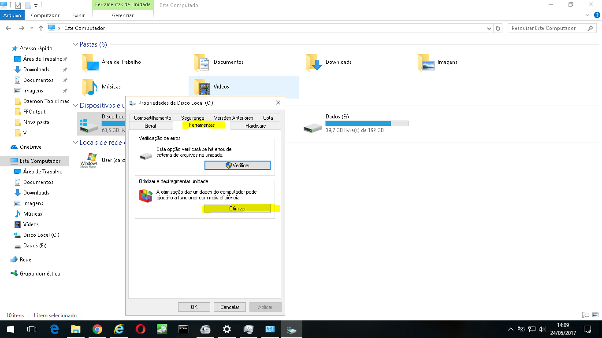This screenshot has height=338, width=602.
Task: Switch to large icons view layout toggle
Action: [x=595, y=315]
